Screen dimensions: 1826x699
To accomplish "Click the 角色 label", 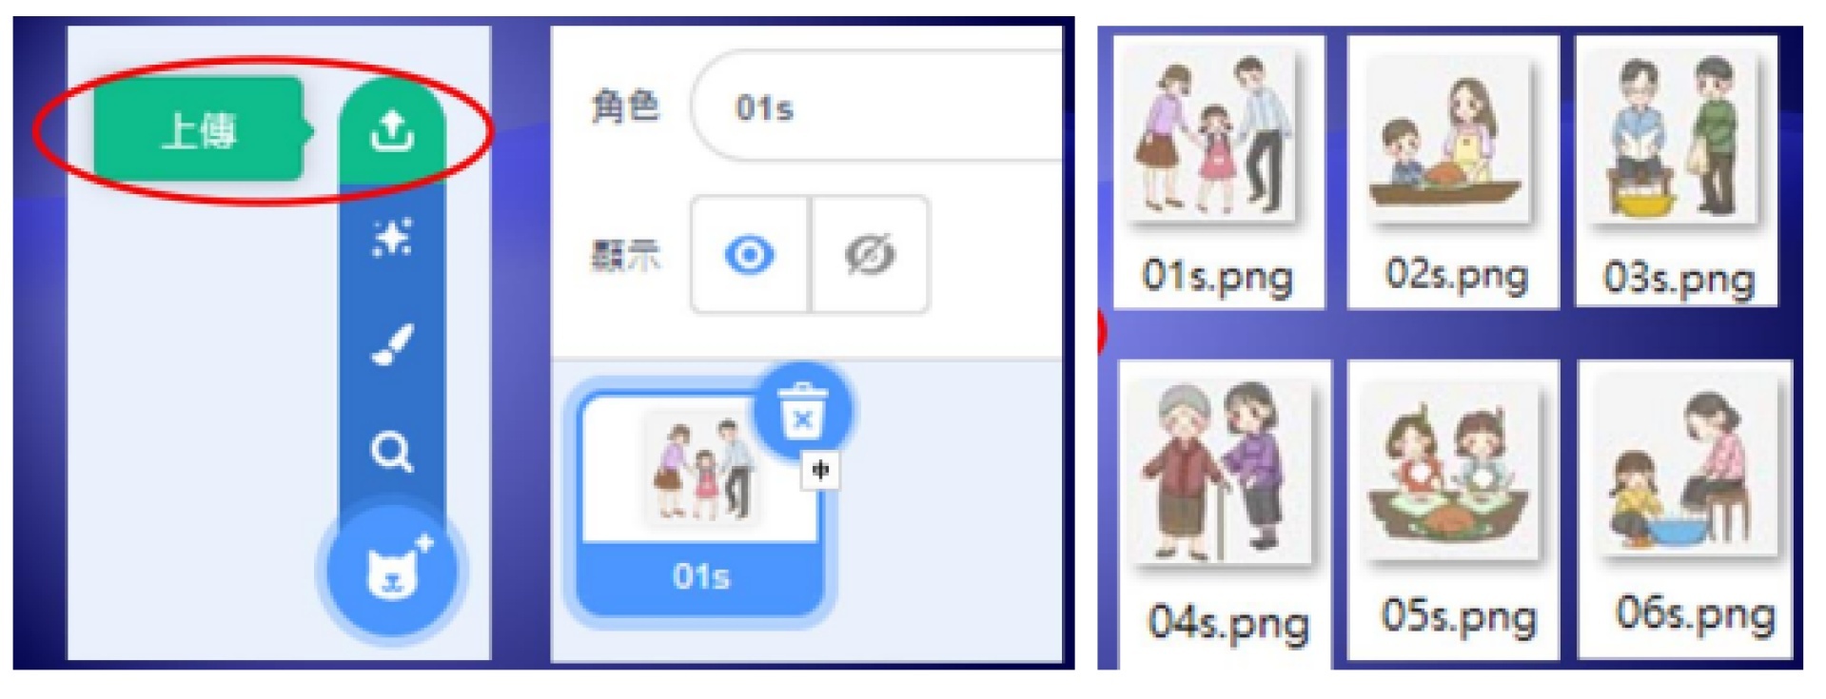I will (x=625, y=106).
